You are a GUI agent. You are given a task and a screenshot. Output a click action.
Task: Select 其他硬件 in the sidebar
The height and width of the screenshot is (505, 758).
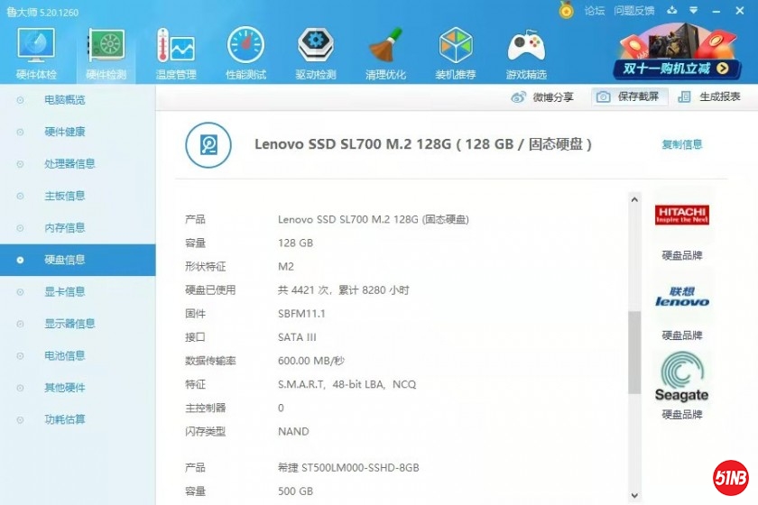(78, 388)
